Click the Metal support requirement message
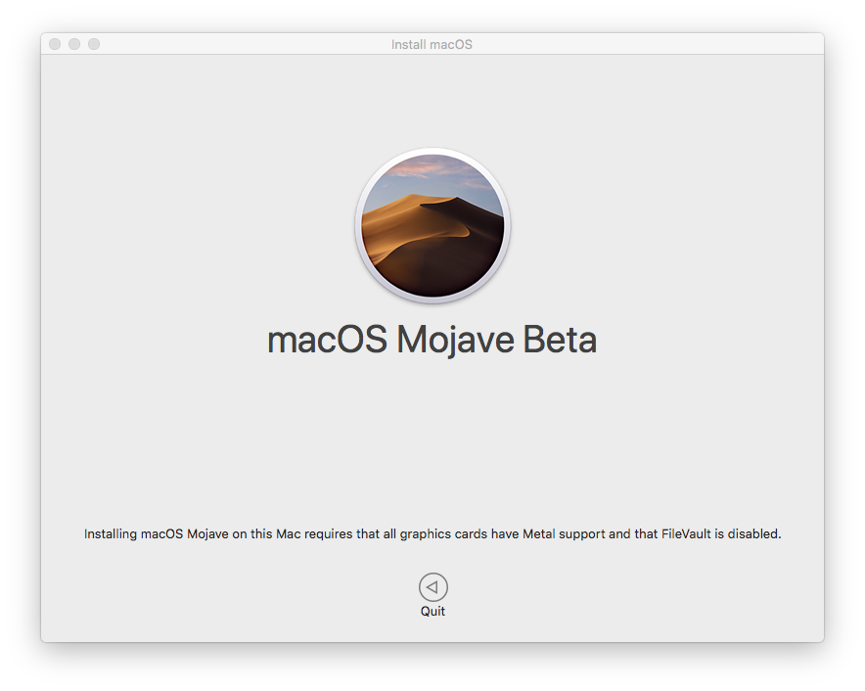This screenshot has width=865, height=691. (x=432, y=533)
